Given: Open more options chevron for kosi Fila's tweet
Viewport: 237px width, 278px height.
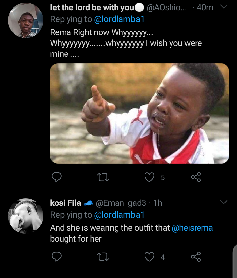Looking at the screenshot, I should 224,203.
